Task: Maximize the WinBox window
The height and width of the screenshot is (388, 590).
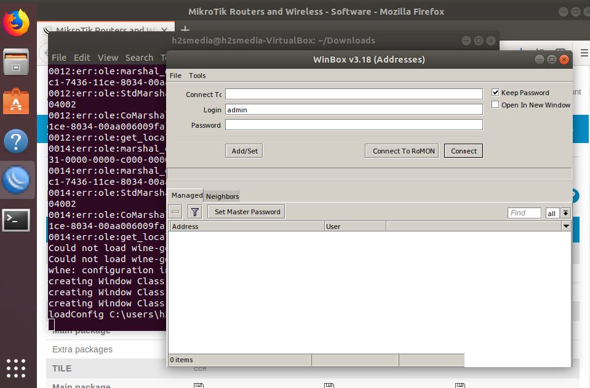Action: pos(552,60)
